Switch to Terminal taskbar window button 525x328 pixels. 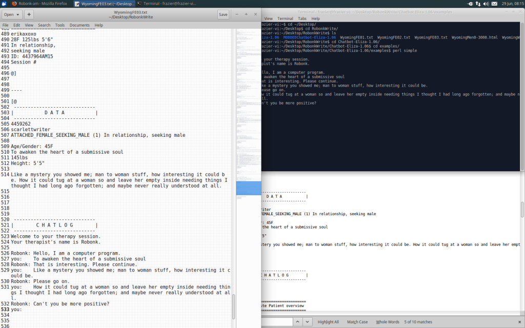pos(164,3)
